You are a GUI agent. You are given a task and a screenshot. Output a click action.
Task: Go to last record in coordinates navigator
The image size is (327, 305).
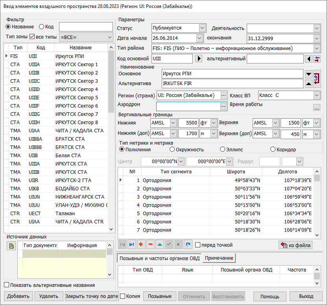click(x=132, y=245)
